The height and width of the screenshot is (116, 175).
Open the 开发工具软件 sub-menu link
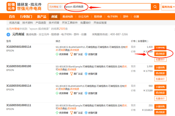click(70, 23)
